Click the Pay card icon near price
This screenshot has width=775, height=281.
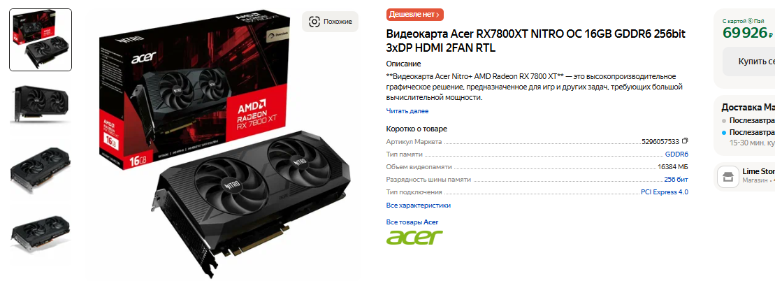pos(750,21)
